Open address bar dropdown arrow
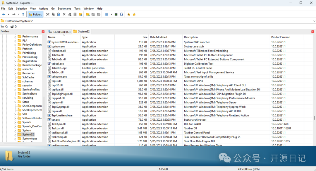This screenshot has height=171, width=316. [314, 21]
